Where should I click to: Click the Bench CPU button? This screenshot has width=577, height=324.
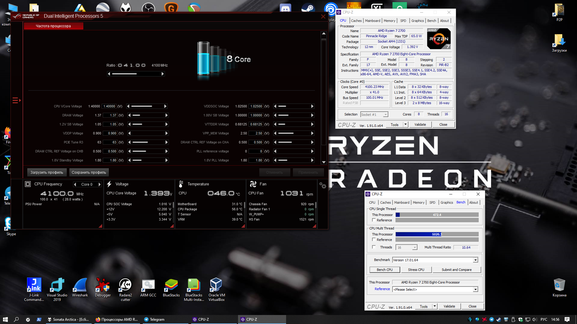385,270
